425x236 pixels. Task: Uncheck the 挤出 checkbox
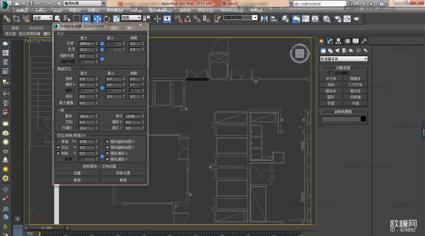pos(58,147)
